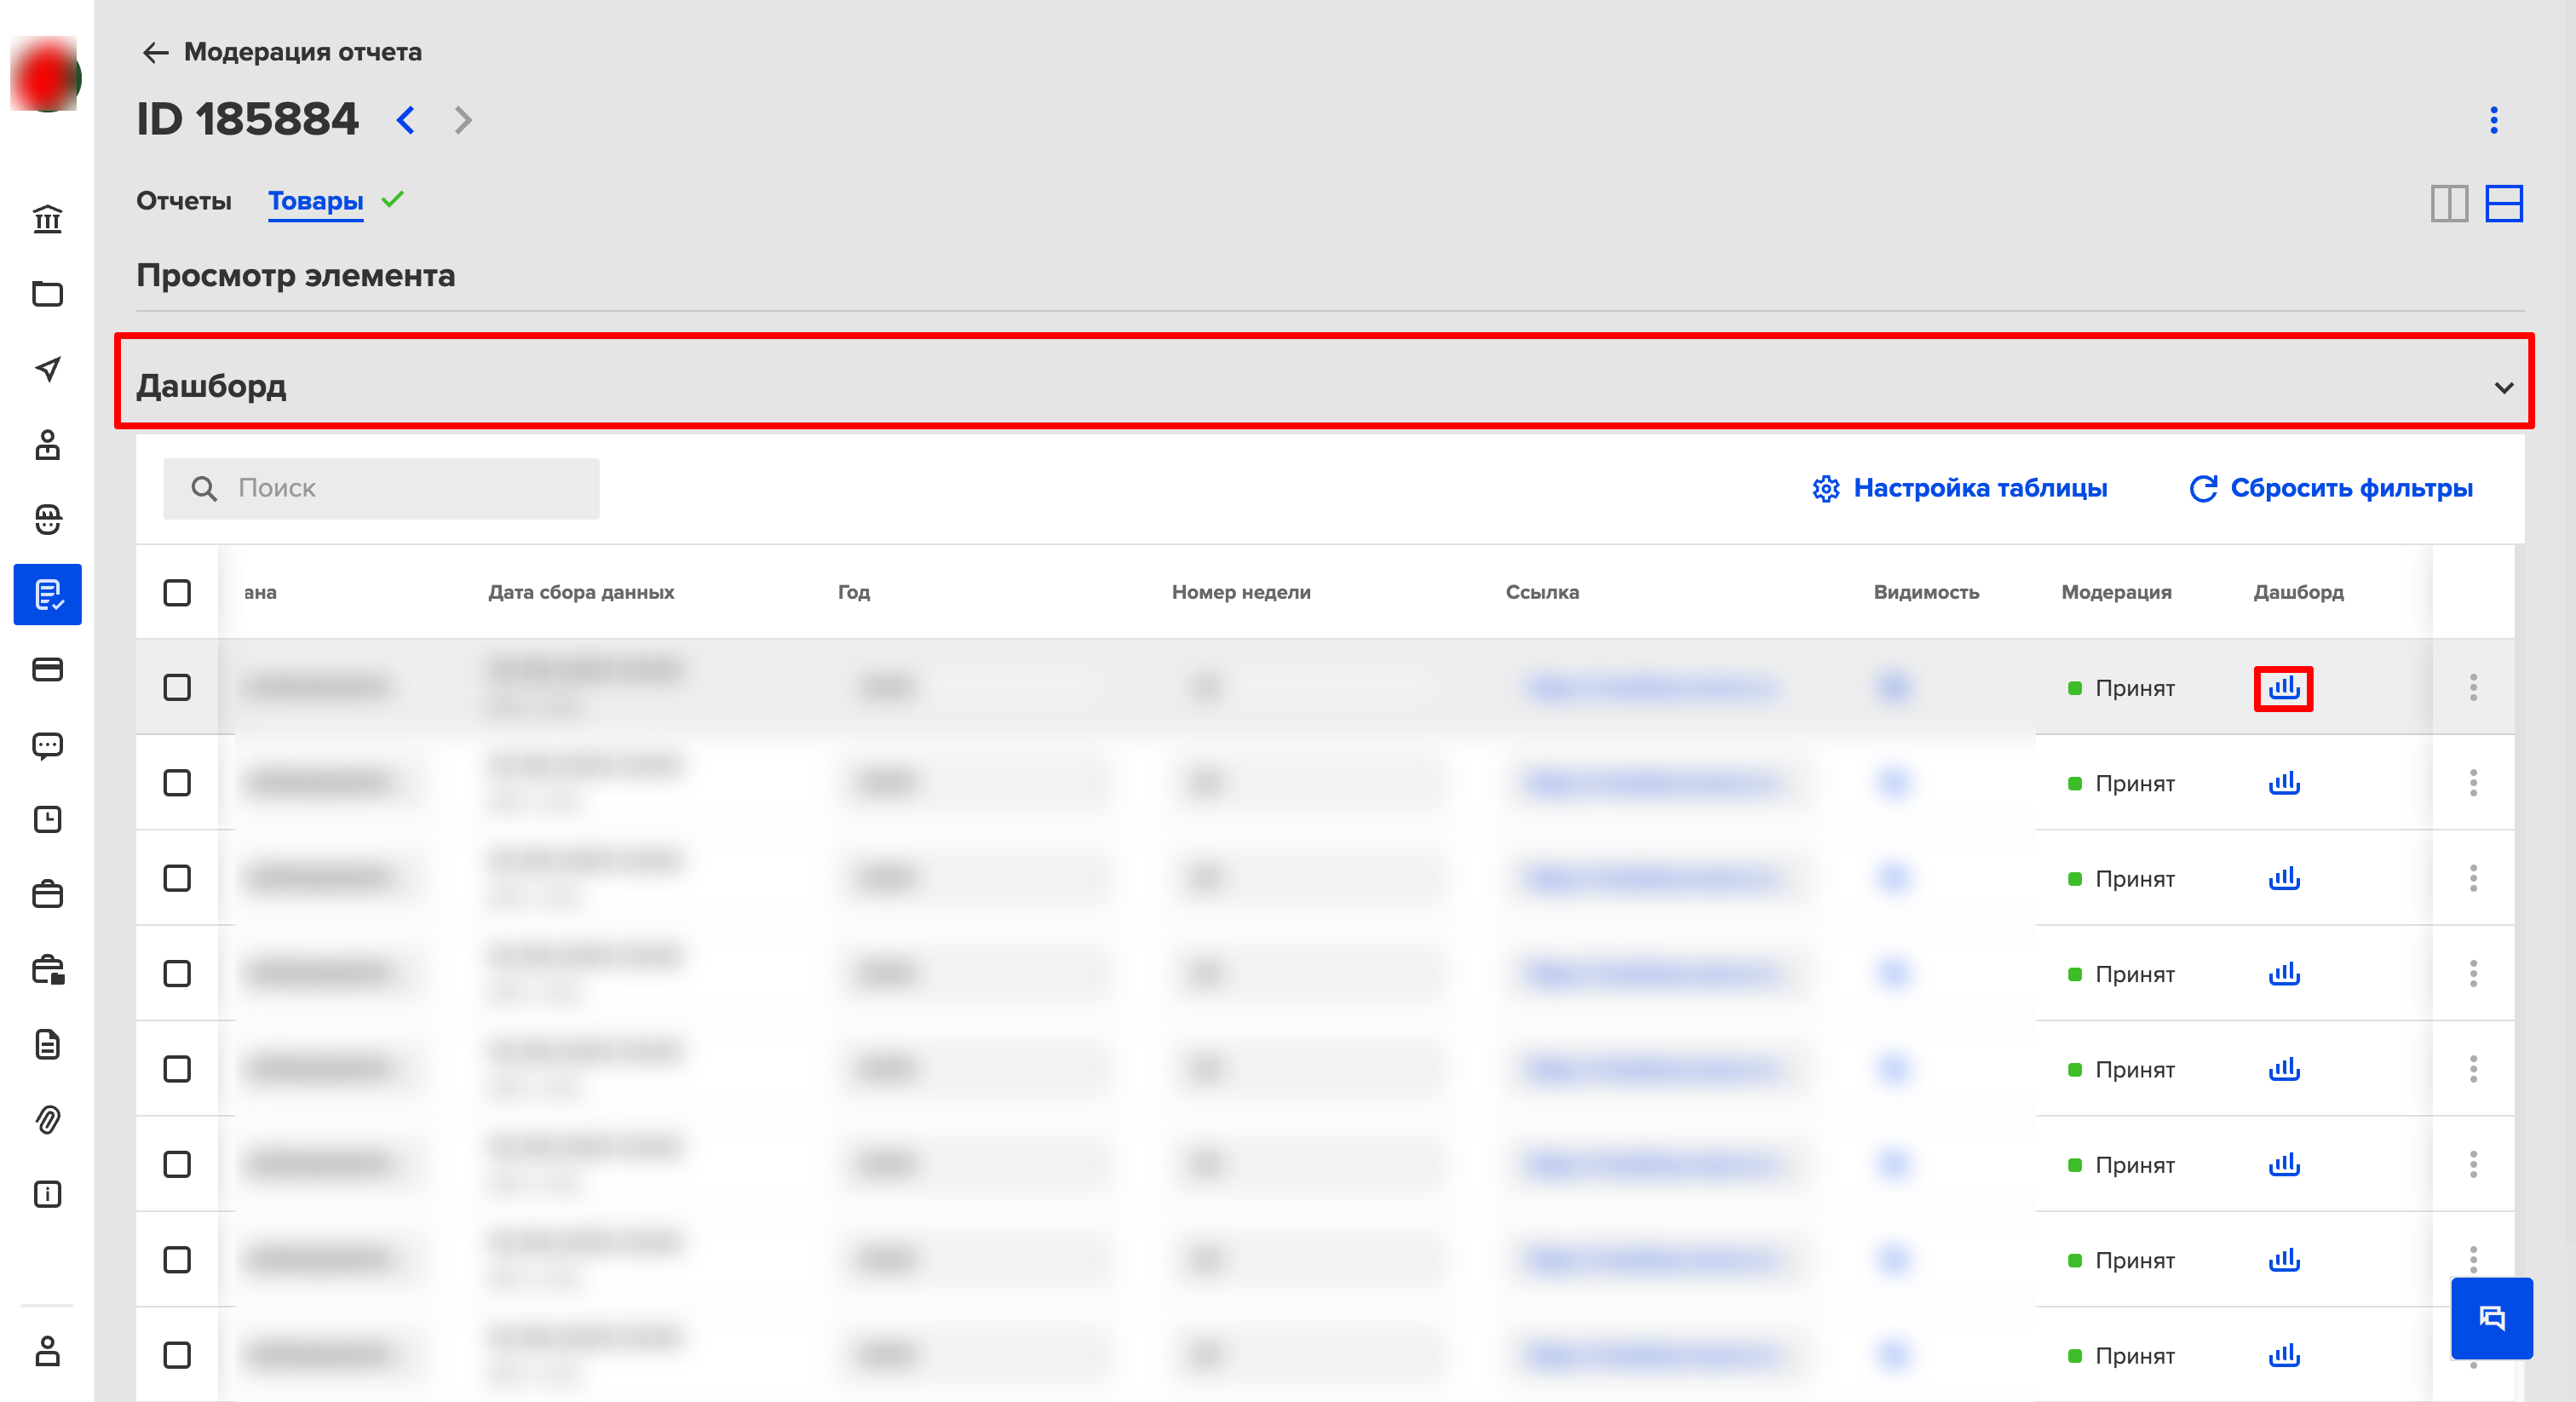Switch to side-by-side column layout icon

[2449, 204]
